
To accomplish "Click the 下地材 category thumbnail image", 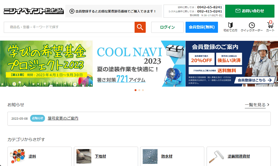I will (84, 156).
